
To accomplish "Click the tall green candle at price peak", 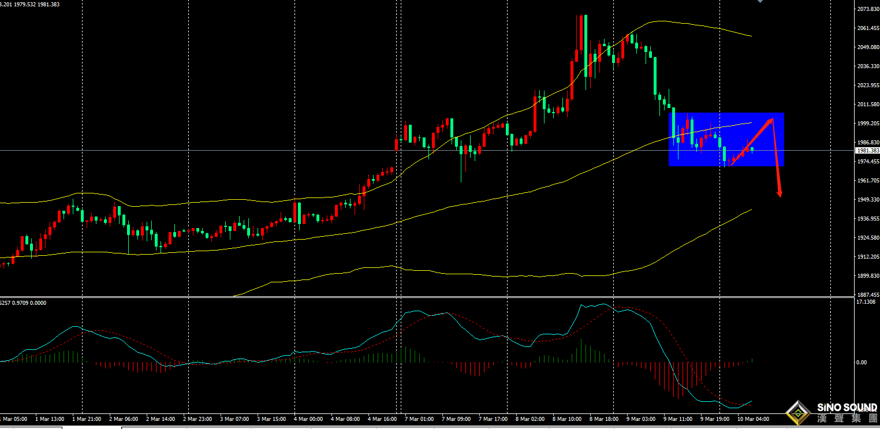I will [x=586, y=45].
